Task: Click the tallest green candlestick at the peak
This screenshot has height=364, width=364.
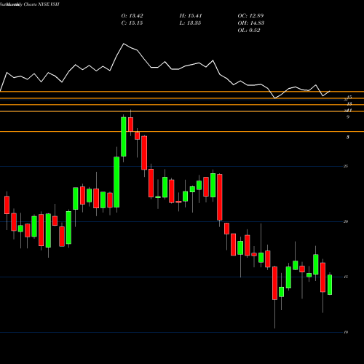Action: pyautogui.click(x=124, y=137)
